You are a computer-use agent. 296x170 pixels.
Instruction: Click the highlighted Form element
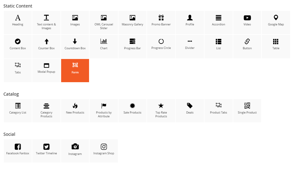click(x=75, y=70)
